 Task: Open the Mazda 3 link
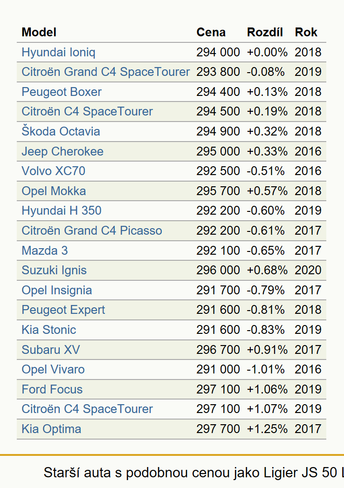pyautogui.click(x=45, y=251)
